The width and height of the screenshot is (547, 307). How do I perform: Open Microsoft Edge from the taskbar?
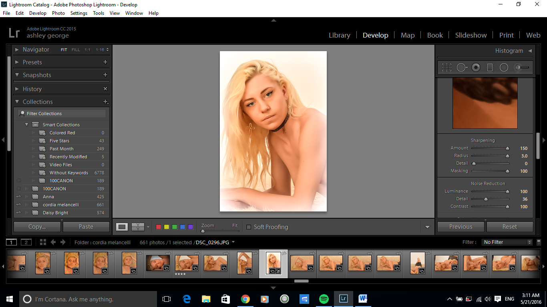pos(187,299)
